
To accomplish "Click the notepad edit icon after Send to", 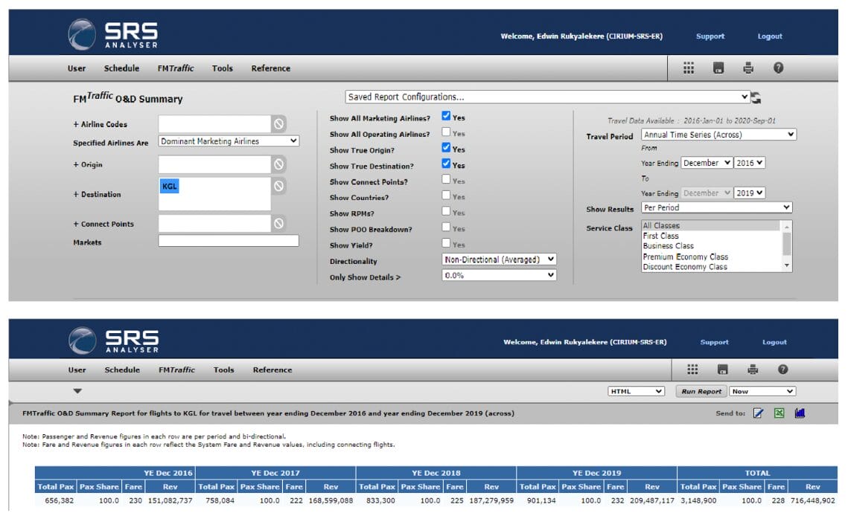I will point(759,413).
